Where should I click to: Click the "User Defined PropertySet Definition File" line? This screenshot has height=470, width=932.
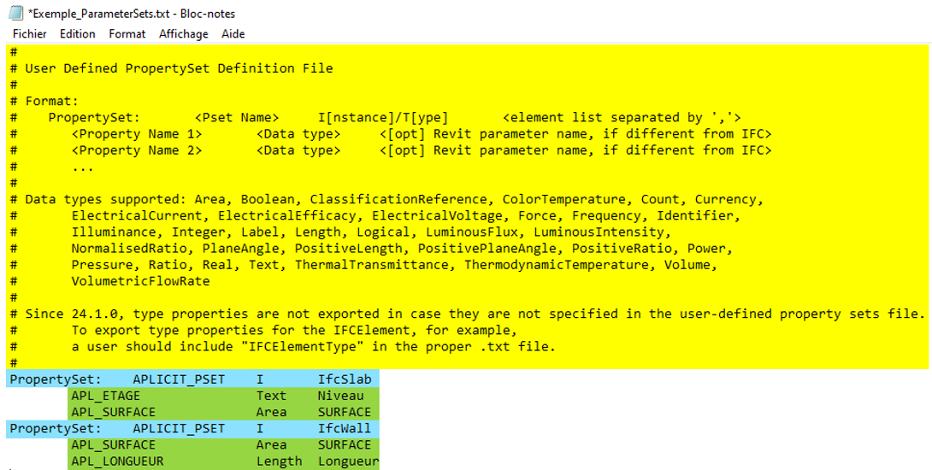point(179,68)
